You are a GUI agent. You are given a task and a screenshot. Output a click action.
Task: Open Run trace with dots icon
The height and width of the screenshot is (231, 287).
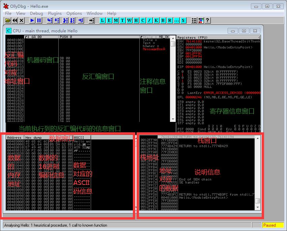tap(176, 20)
